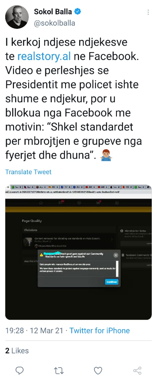Click Translate Tweet

pos(28,172)
